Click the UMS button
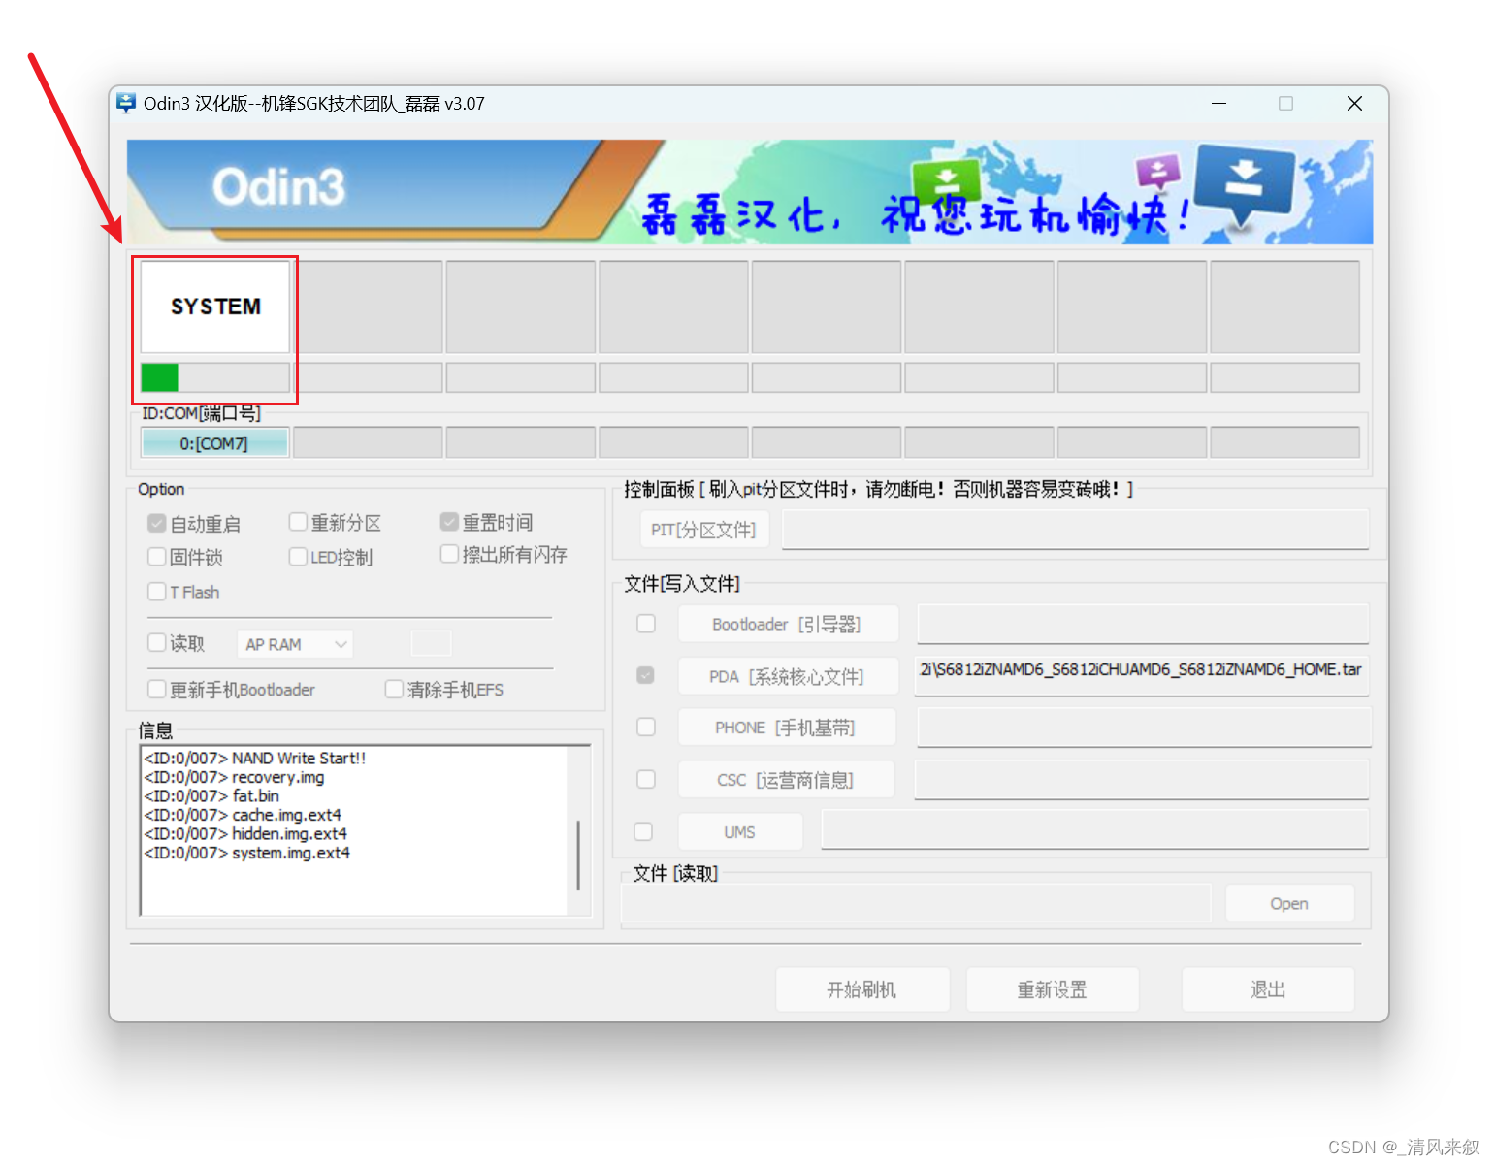This screenshot has height=1165, width=1495. pyautogui.click(x=740, y=832)
